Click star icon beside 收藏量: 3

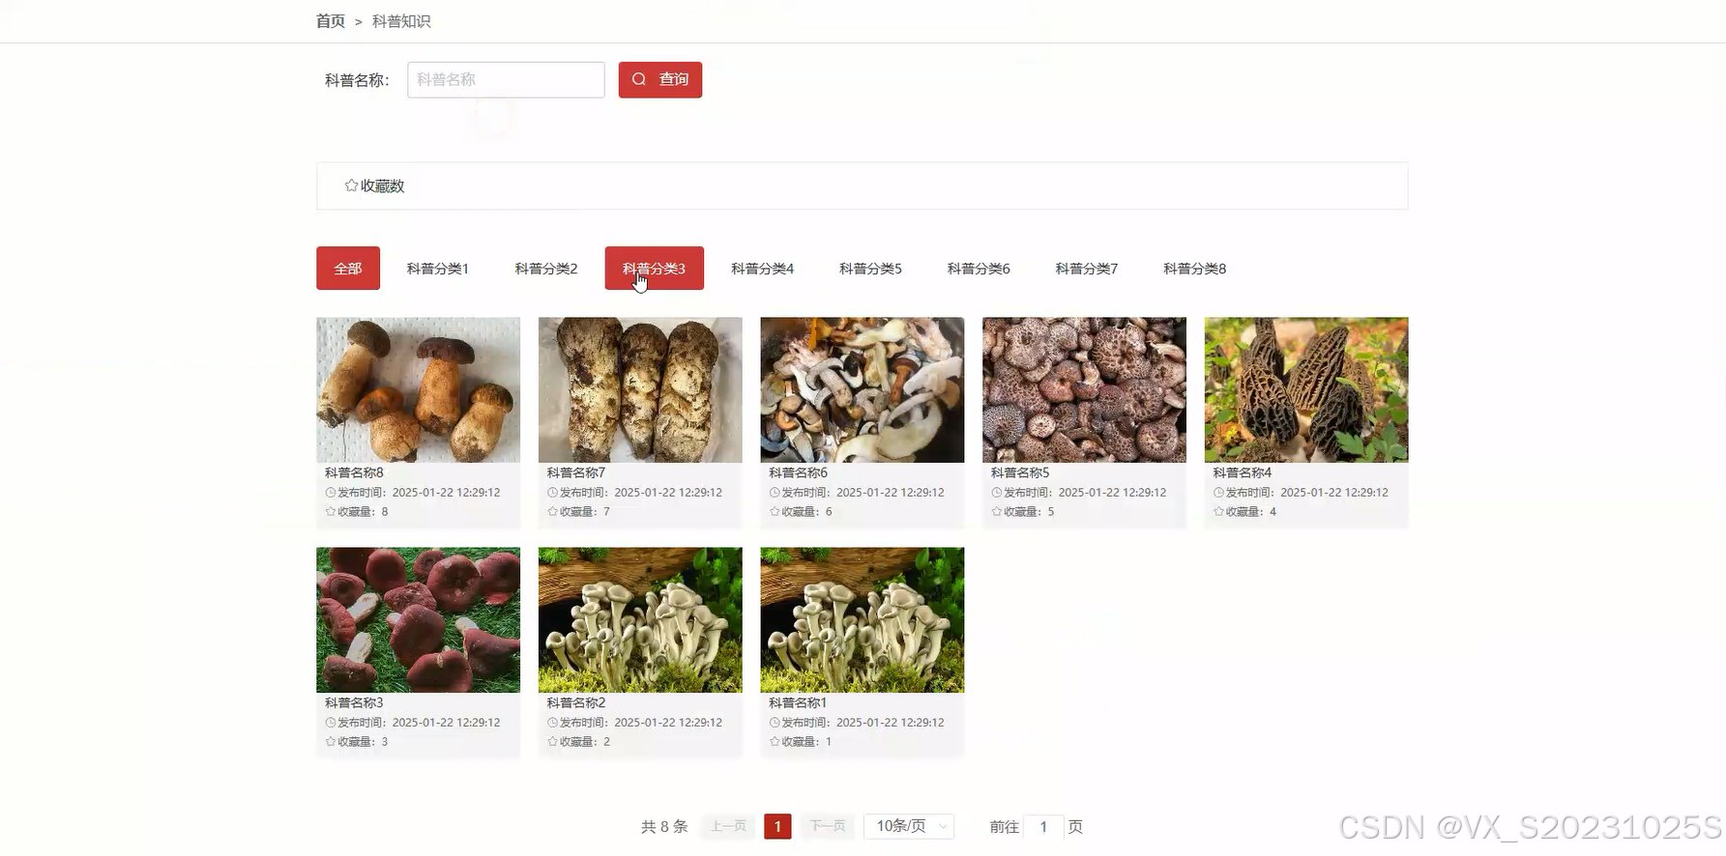pyautogui.click(x=331, y=741)
